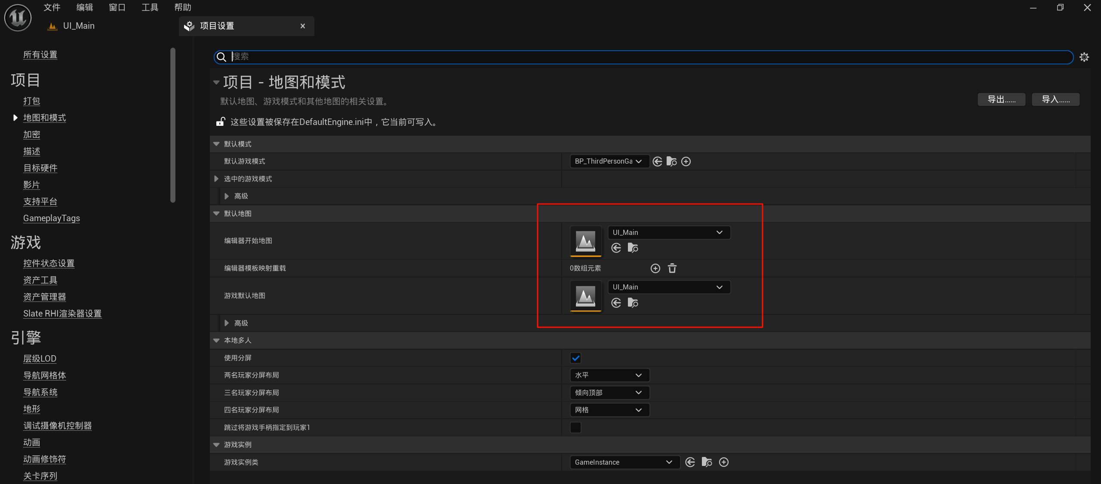Browse to game instance class in content browser
This screenshot has height=484, width=1101.
tap(707, 462)
